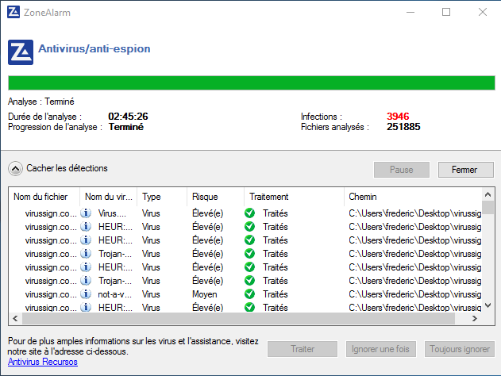Click the file path in the Moyen row
The height and width of the screenshot is (376, 501).
(x=415, y=294)
